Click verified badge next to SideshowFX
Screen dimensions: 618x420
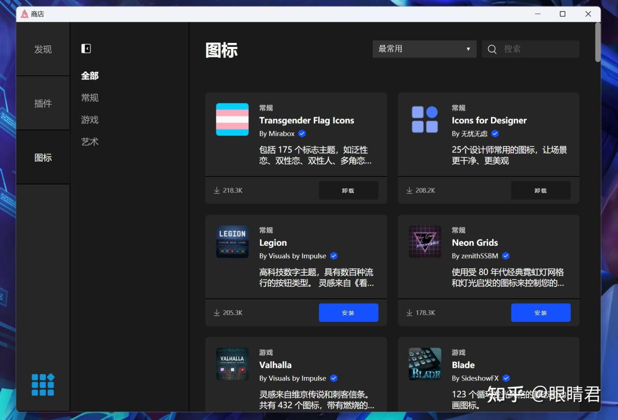tap(506, 378)
